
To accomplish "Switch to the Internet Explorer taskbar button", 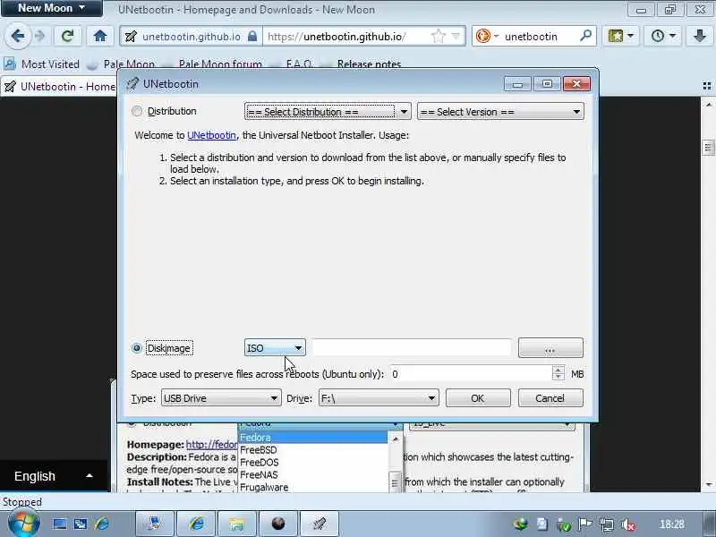I will (197, 524).
